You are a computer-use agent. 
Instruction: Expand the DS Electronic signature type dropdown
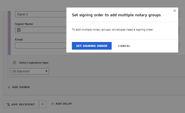[30, 71]
